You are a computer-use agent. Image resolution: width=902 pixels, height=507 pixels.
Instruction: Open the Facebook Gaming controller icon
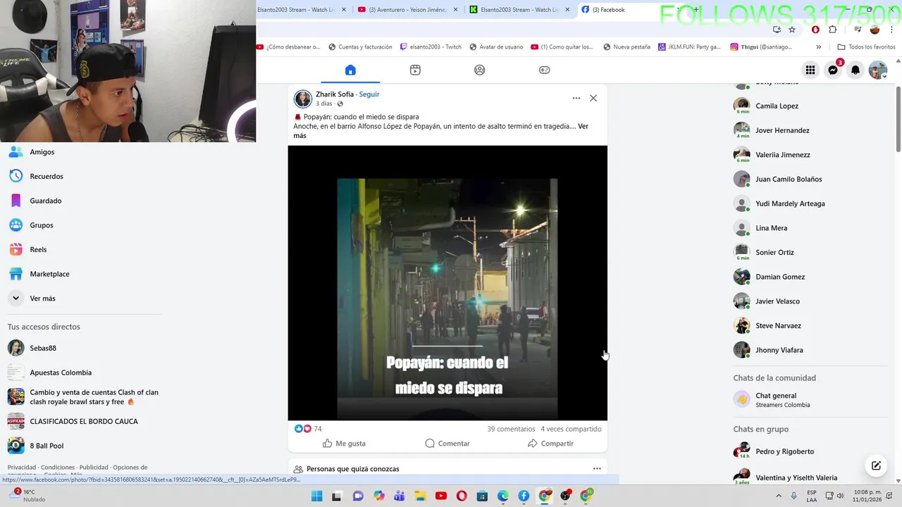[545, 70]
